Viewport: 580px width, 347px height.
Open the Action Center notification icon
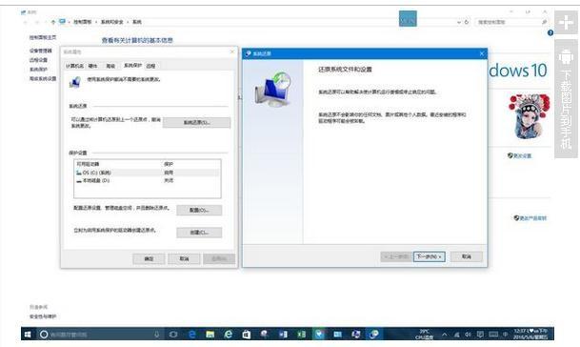pyautogui.click(x=480, y=335)
